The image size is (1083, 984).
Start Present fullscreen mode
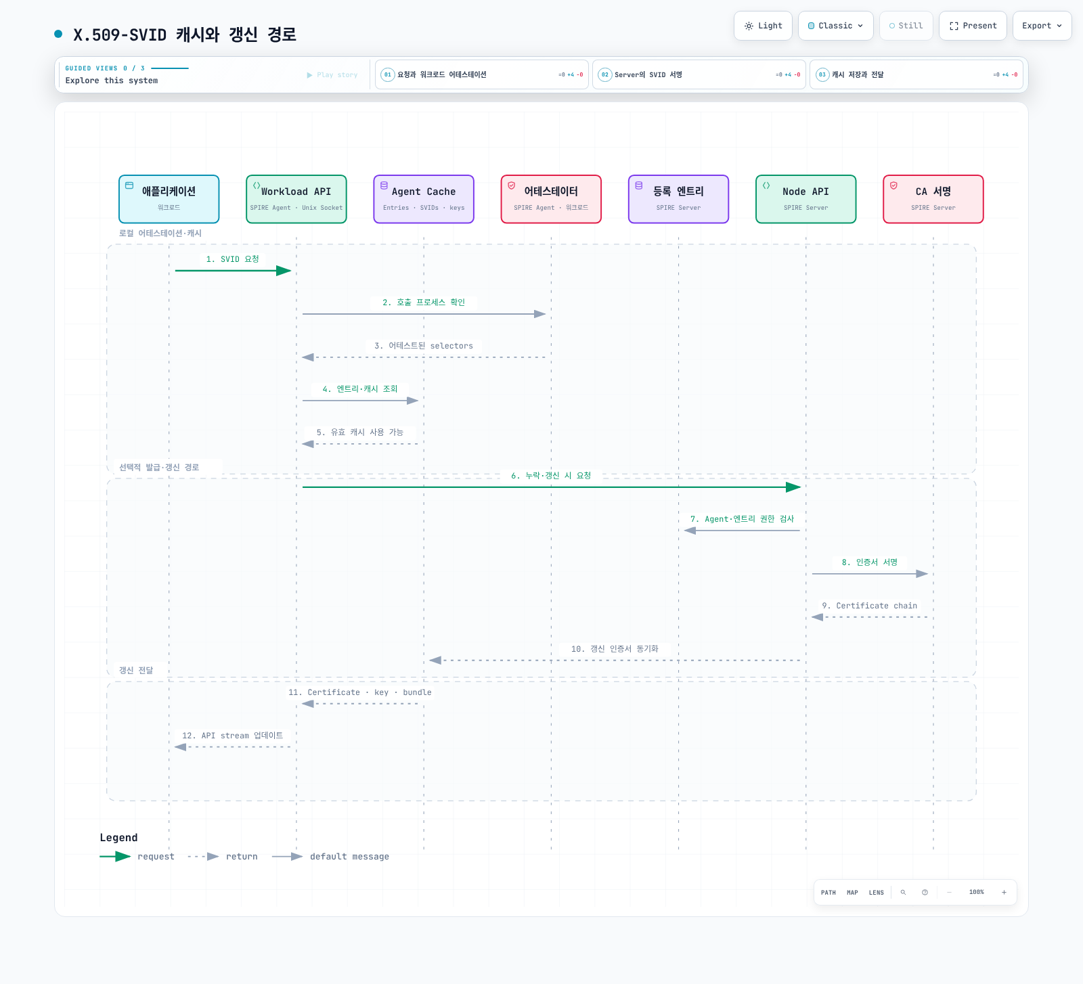(973, 26)
